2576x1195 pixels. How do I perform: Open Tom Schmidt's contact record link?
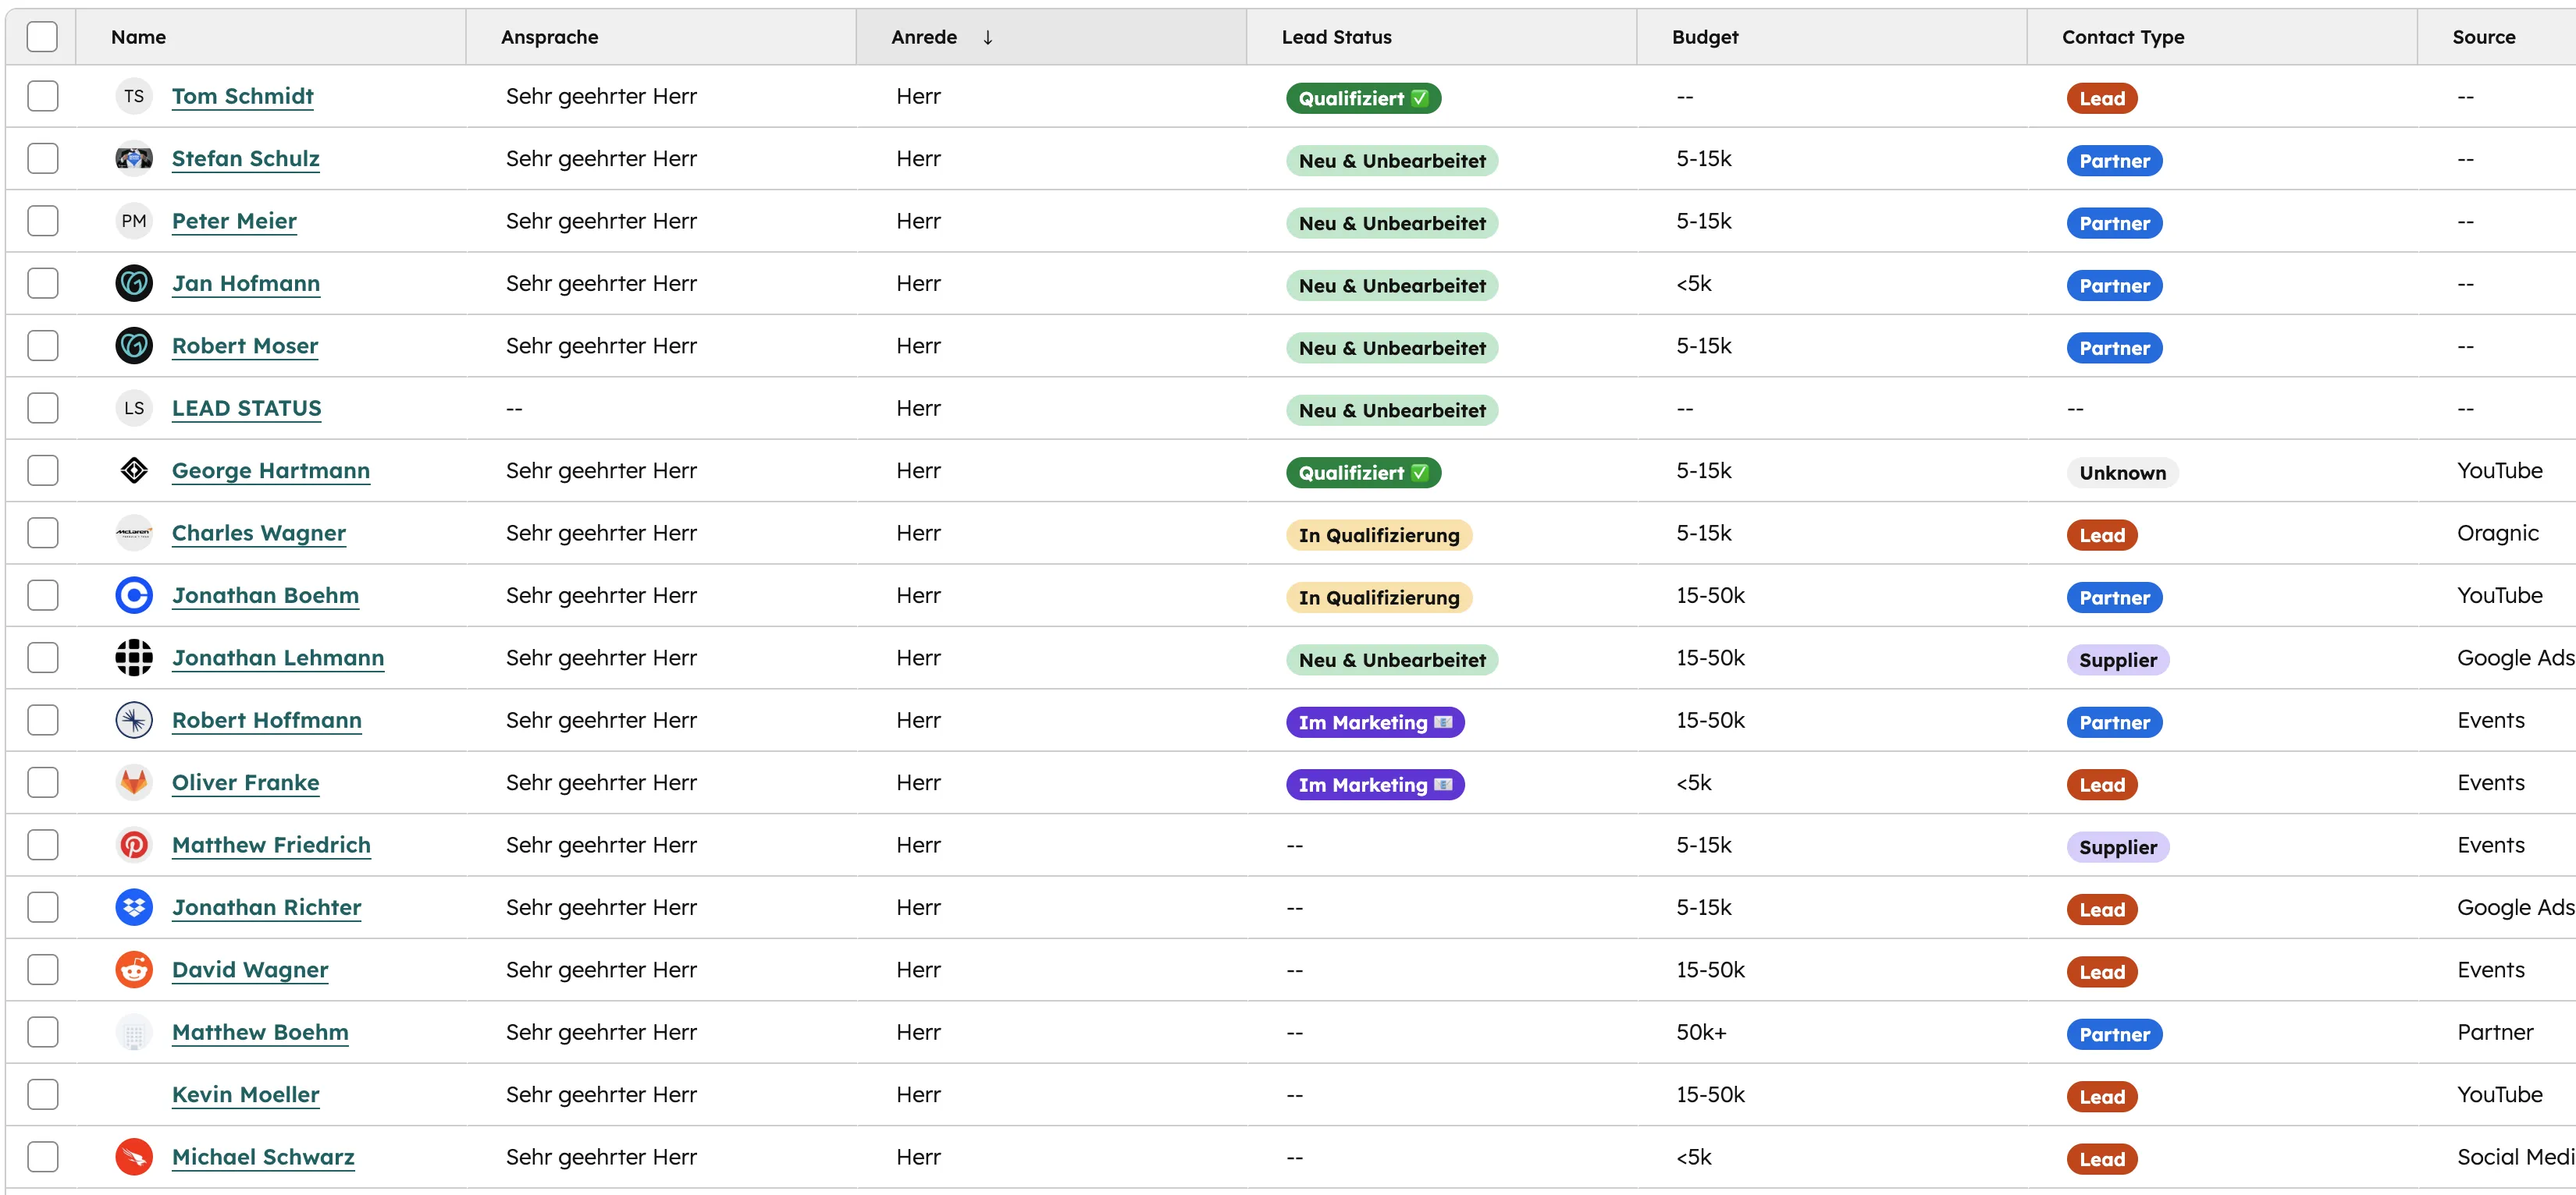pyautogui.click(x=241, y=96)
